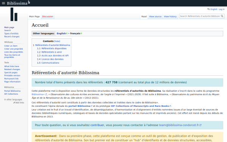The width and height of the screenshot is (227, 142).
Task: Click external link icon after portail Biblissima
Action: (x=91, y=106)
